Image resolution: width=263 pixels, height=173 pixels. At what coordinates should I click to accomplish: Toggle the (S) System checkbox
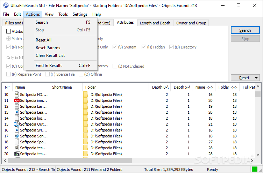pos(115,47)
